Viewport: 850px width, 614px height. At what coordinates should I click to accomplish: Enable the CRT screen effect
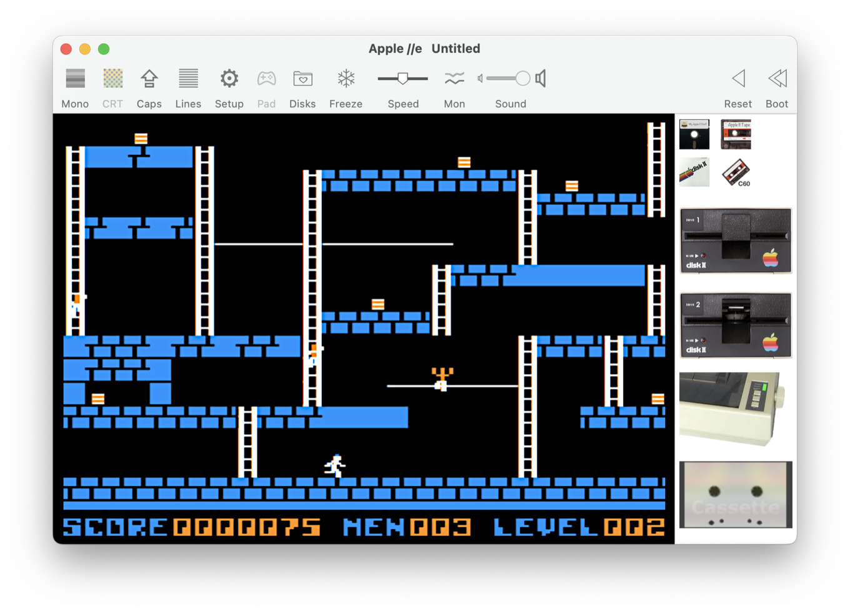(x=112, y=79)
